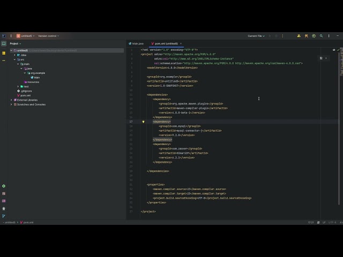Click the intention lightbulb on line 17
Screen dimensions: 343x257
point(143,122)
